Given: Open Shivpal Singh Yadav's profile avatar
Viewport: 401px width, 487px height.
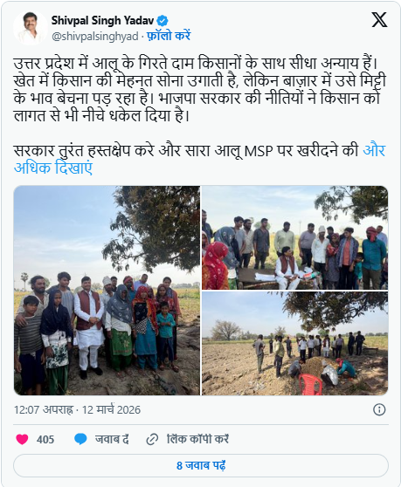Looking at the screenshot, I should [x=31, y=28].
